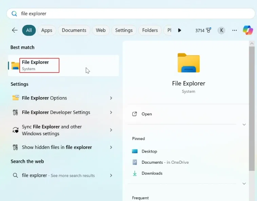Open Show hidden files in file explorer
Screen dimensions: 257x201
[63, 147]
